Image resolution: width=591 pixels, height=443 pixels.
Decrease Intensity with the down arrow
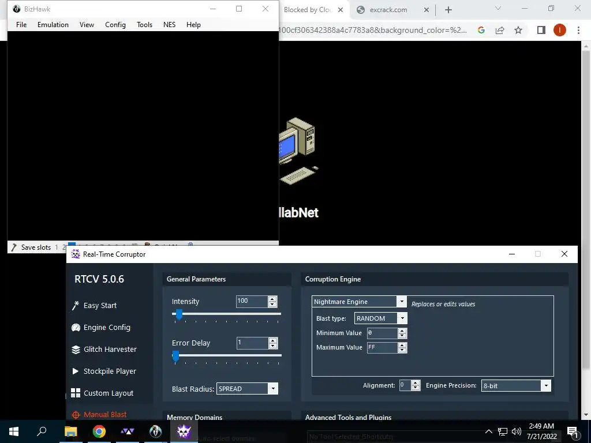point(272,304)
